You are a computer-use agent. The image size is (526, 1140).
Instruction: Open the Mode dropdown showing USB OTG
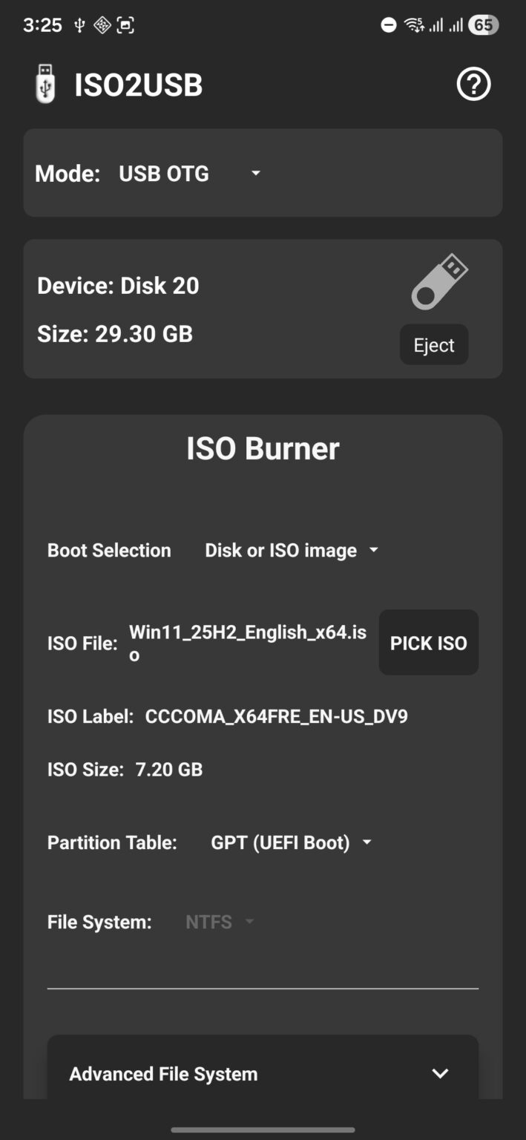(185, 173)
